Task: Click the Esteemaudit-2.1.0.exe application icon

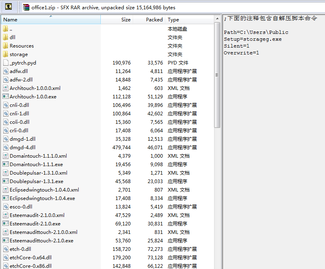Action: 6,223
